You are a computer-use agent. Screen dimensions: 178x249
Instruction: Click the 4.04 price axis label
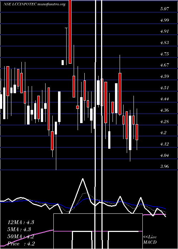(x=164, y=155)
